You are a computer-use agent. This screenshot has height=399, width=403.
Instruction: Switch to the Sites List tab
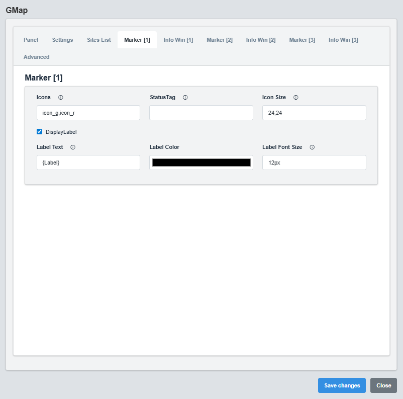click(x=98, y=40)
